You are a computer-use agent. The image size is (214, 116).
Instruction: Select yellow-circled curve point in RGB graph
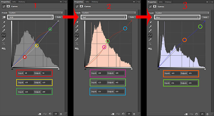coord(37,45)
